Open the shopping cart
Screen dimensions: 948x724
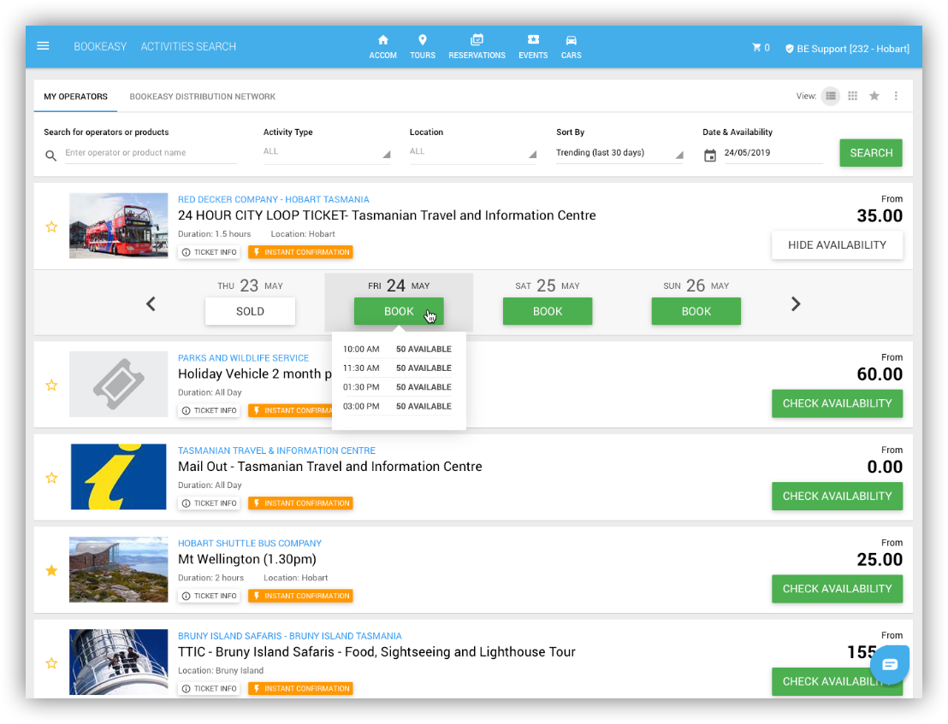(x=761, y=48)
